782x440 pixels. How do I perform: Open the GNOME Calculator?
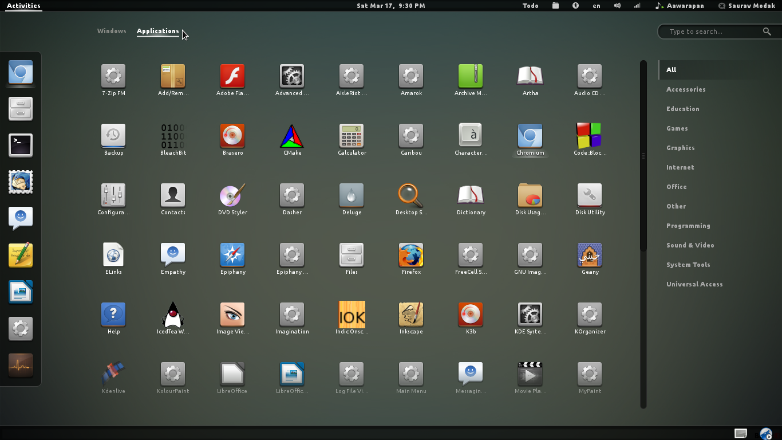[x=351, y=136]
